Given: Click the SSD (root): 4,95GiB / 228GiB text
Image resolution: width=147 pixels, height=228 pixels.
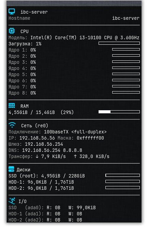Looking at the screenshot, I should pyautogui.click(x=47, y=176).
